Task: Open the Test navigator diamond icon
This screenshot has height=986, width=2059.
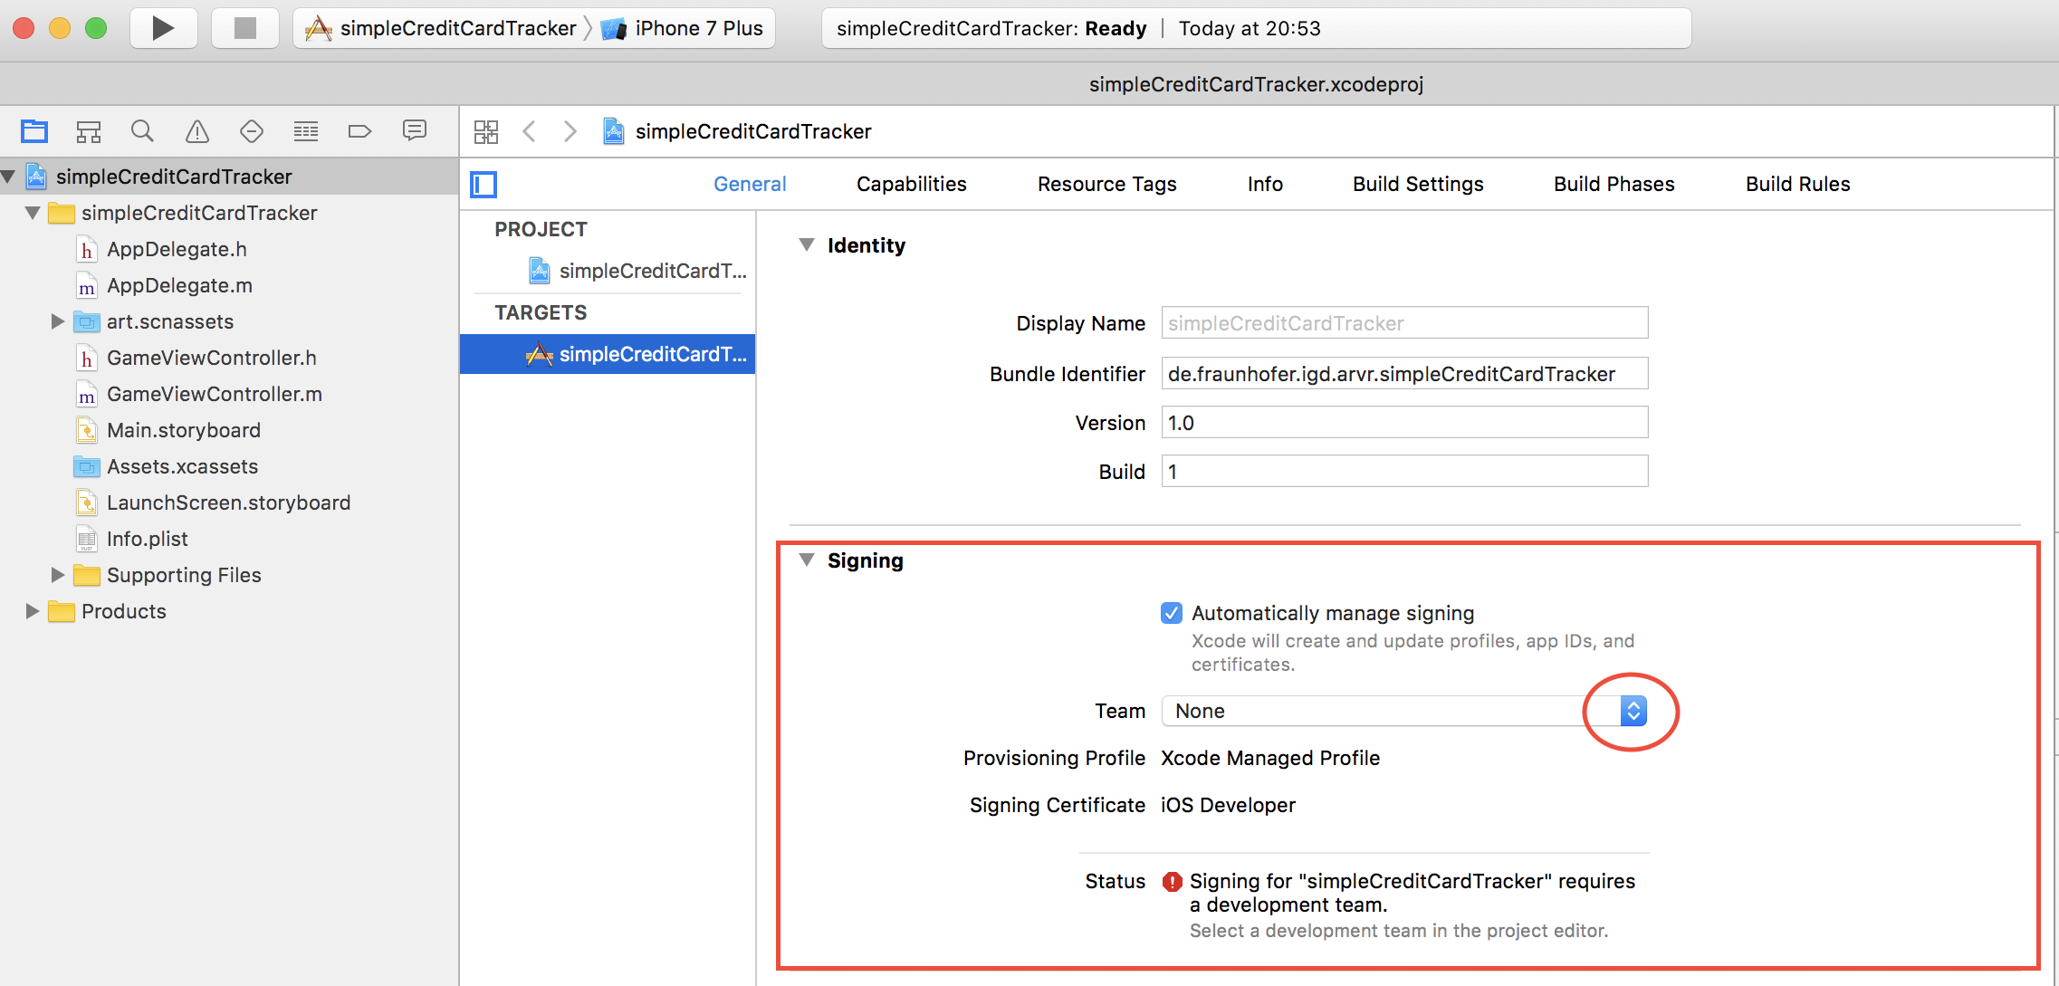Action: click(251, 131)
